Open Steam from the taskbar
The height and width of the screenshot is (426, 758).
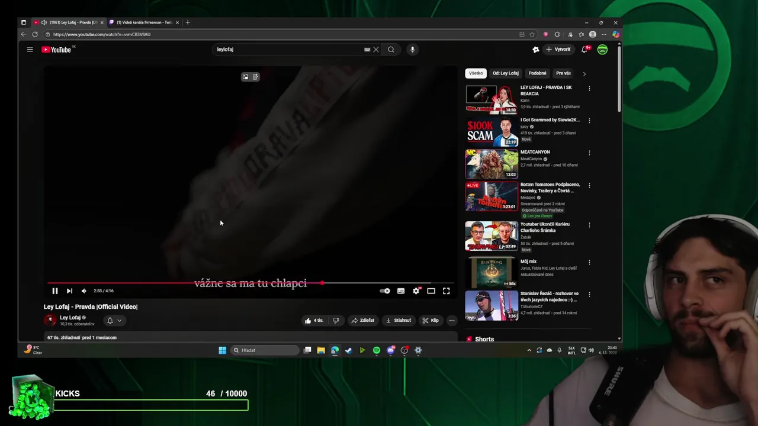(348, 350)
